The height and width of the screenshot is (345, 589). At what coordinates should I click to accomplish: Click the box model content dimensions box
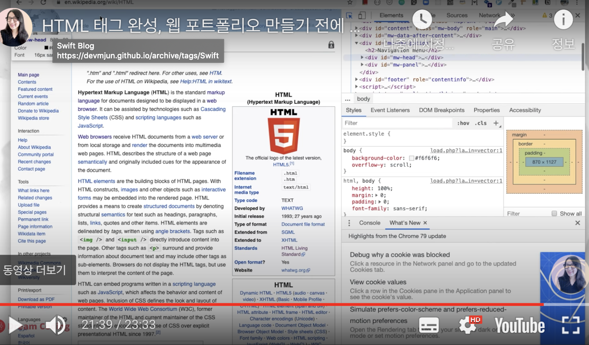click(x=544, y=162)
